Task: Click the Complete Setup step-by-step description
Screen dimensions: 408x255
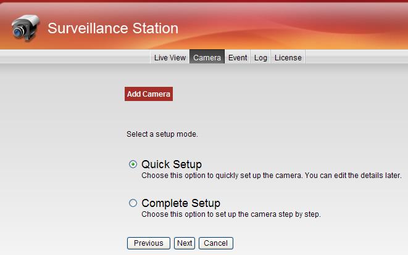Action: tap(231, 214)
